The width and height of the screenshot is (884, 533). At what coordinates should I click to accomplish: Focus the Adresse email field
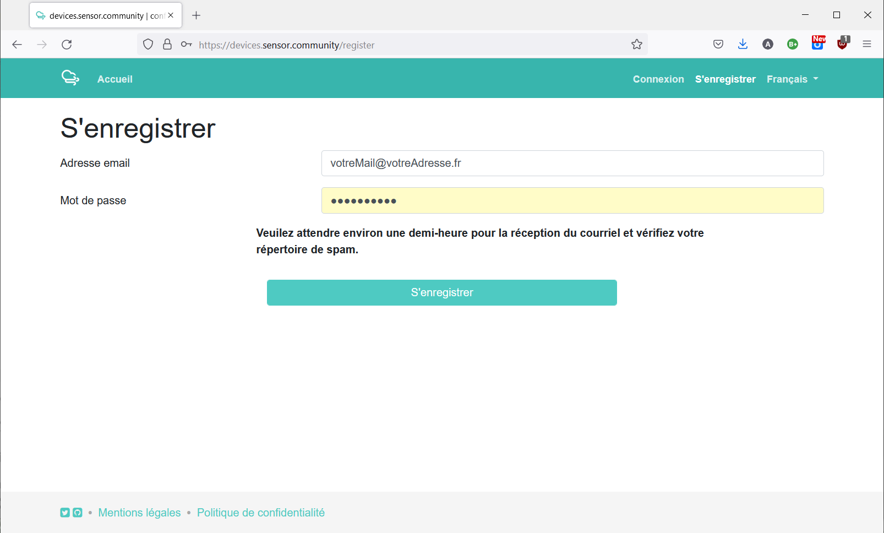572,164
